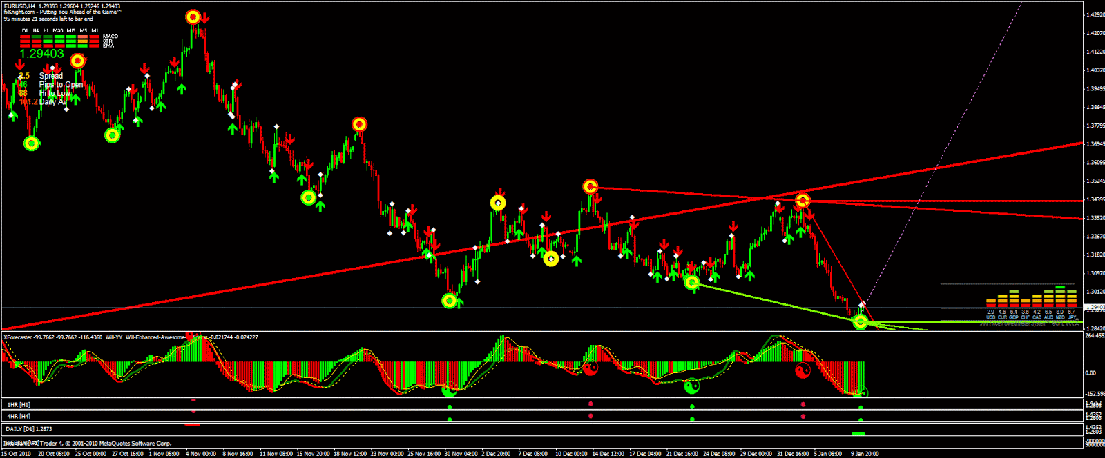Screen dimensions: 1105x458
Task: Click the green yin-yang symbol under 21 Dec in the oscillator
Action: click(691, 387)
